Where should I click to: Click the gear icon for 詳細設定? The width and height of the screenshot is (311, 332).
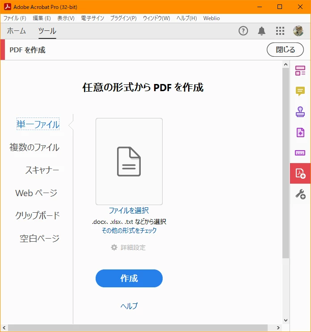(x=114, y=247)
